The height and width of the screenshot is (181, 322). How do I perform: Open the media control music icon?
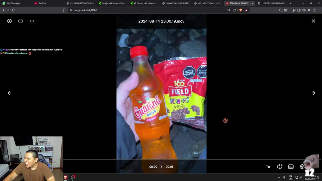[294, 10]
